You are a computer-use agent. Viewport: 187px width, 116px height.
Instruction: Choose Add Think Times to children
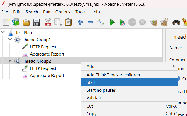tap(129, 75)
